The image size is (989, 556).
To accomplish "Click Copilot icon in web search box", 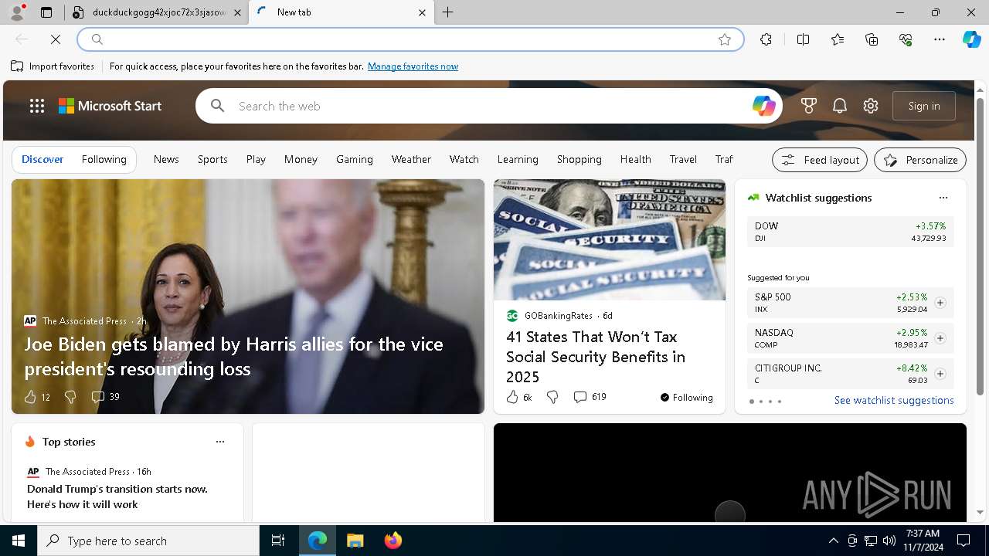I will (x=763, y=106).
